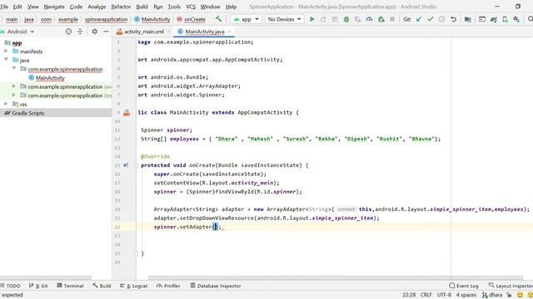Screen dimensions: 533x299
Task: Open the bottom Build tool window
Action: pyautogui.click(x=102, y=286)
